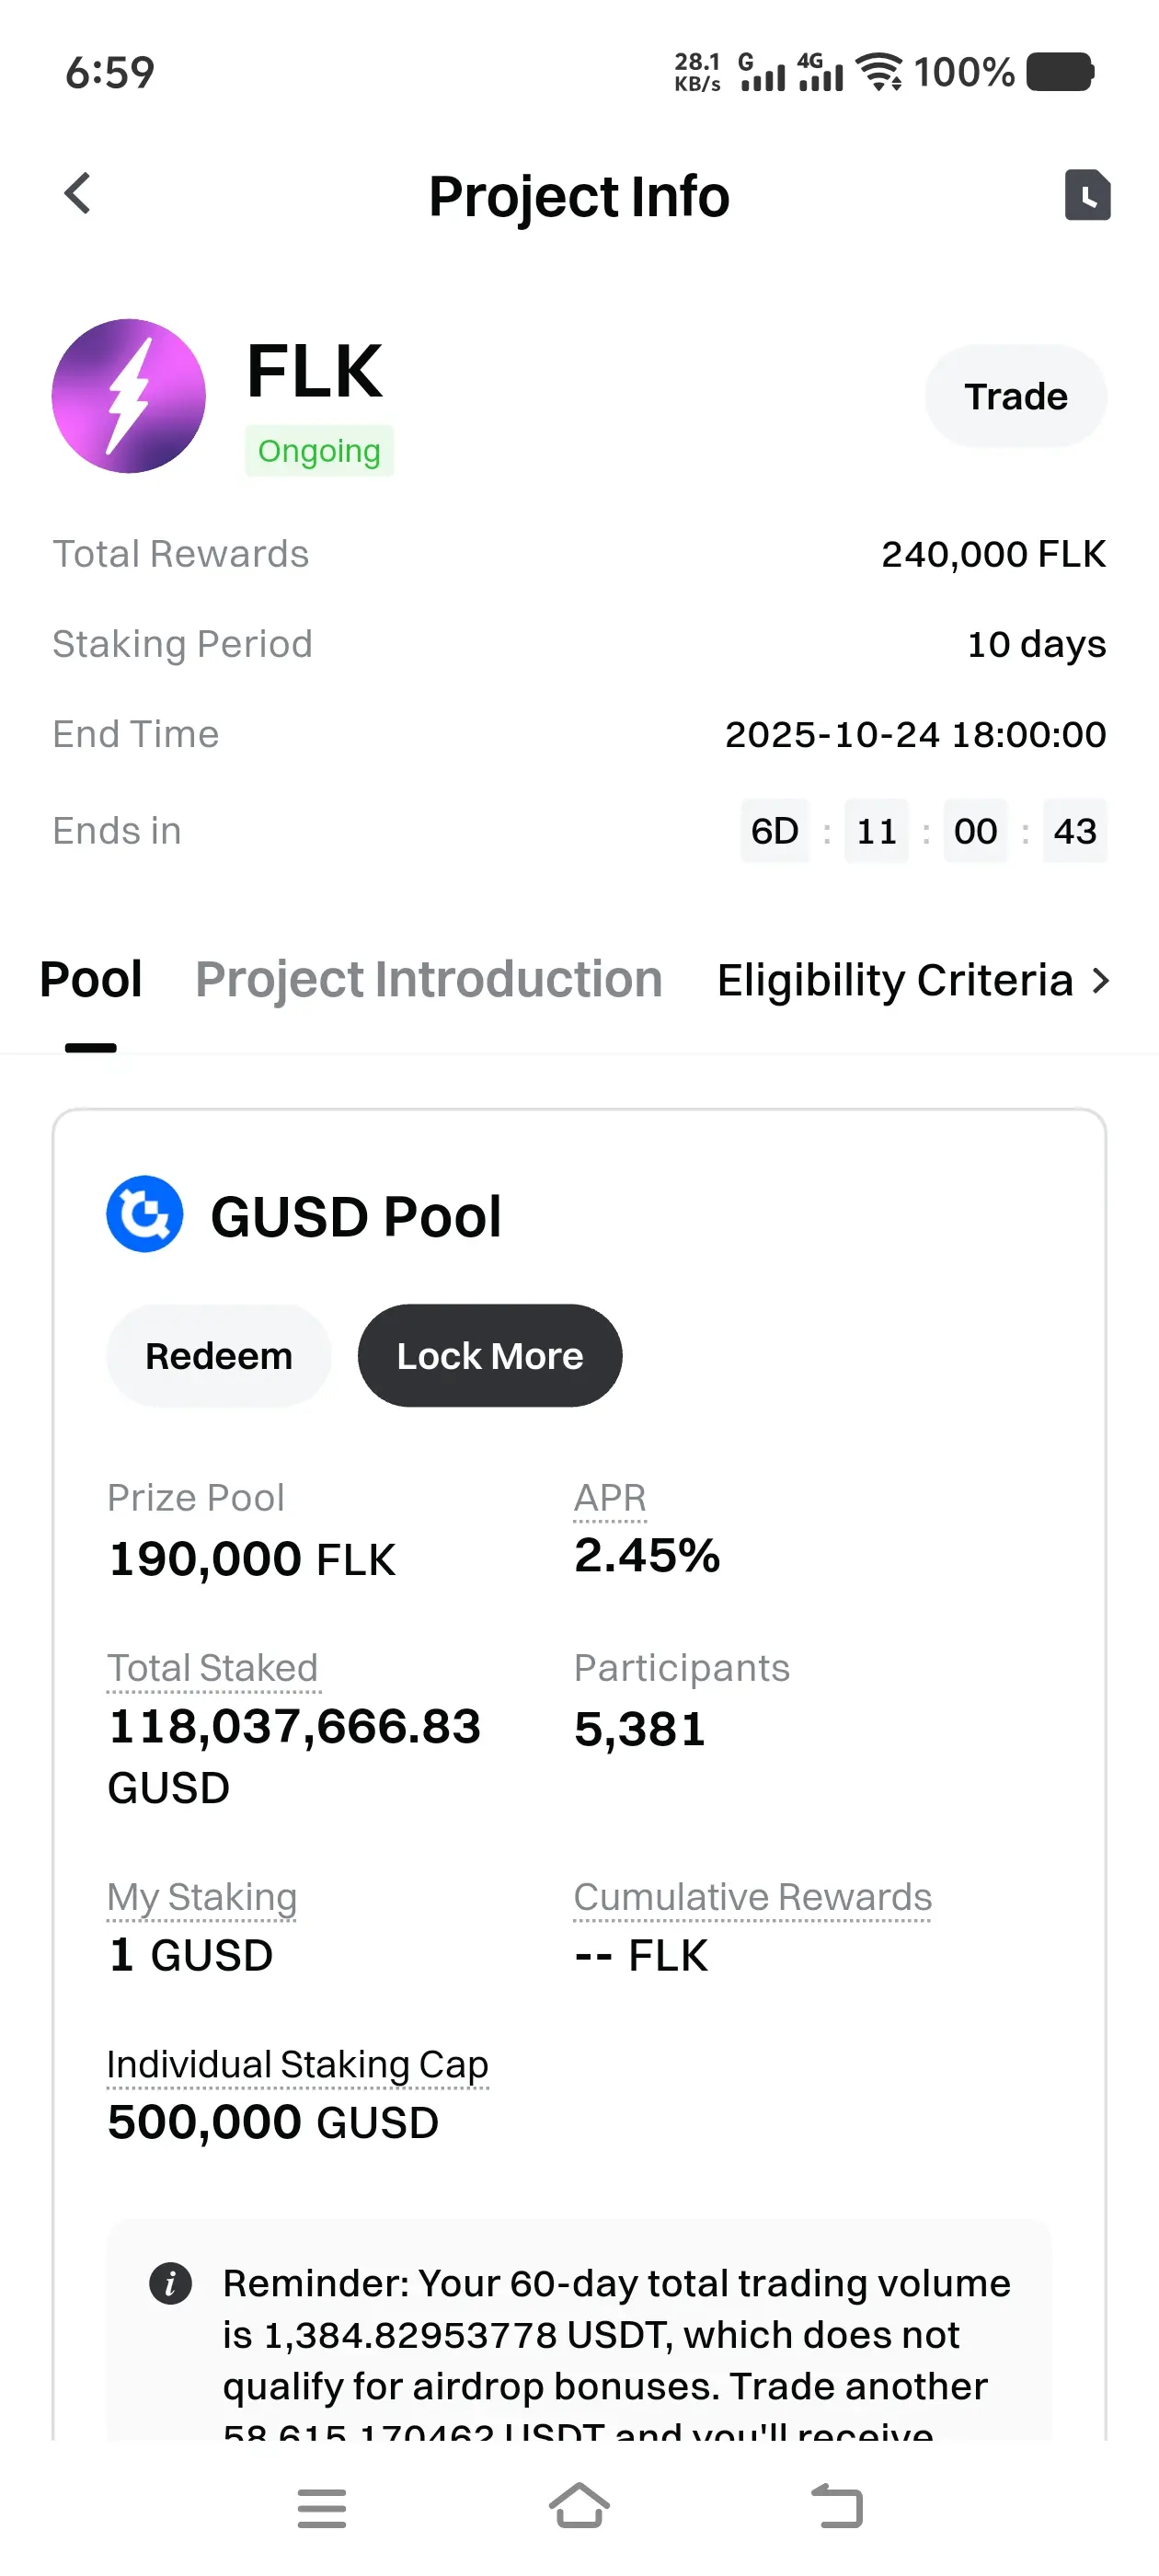Open the Project Introduction tab
Screen dimensions: 1159x2576
pos(429,980)
